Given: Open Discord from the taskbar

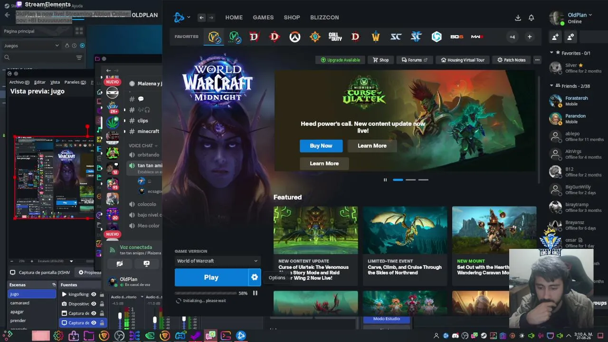Looking at the screenshot, I should pyautogui.click(x=180, y=336).
